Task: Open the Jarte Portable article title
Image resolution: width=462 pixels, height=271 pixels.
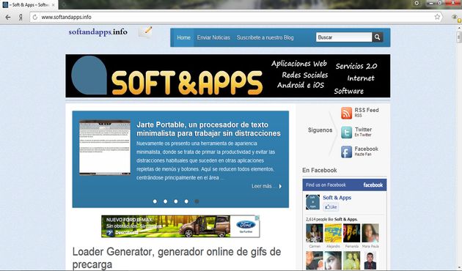Action: (208, 129)
